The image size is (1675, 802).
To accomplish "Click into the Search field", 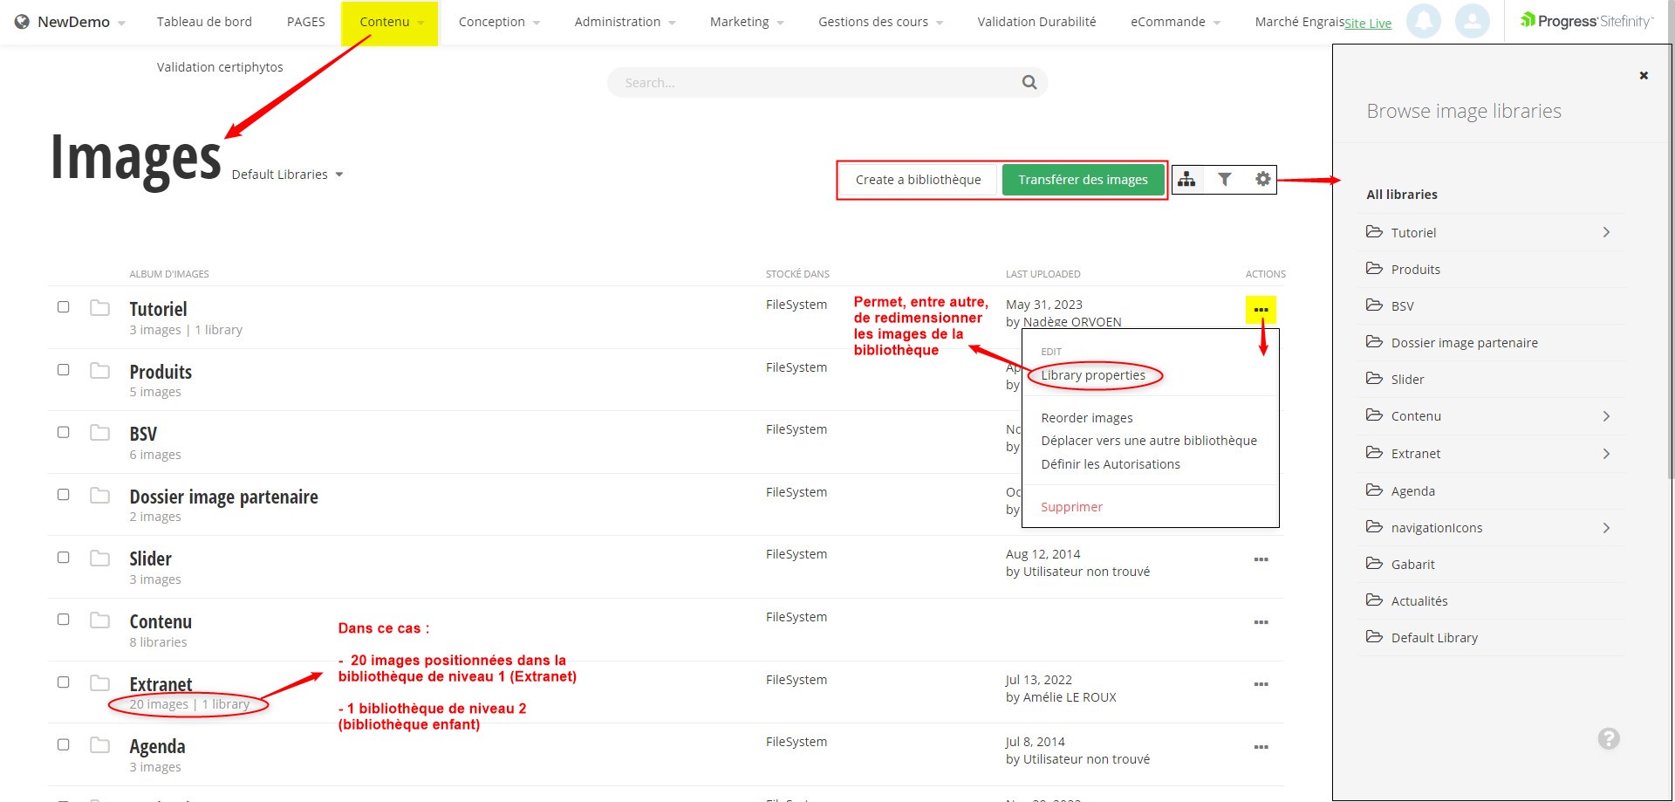I will (811, 83).
